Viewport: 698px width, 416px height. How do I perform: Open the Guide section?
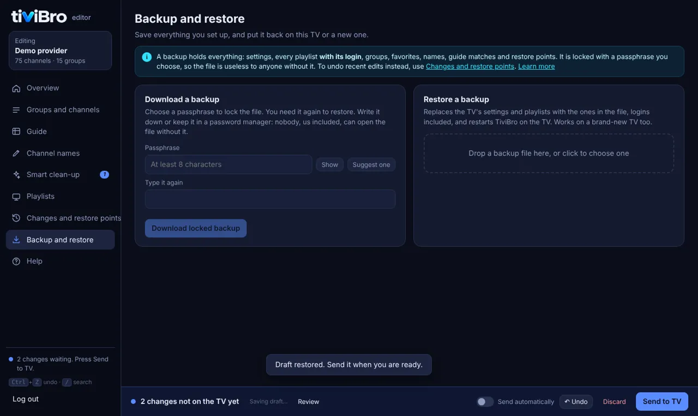[x=60, y=132]
